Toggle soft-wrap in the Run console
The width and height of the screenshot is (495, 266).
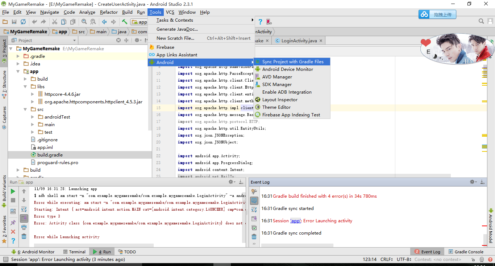point(24,209)
